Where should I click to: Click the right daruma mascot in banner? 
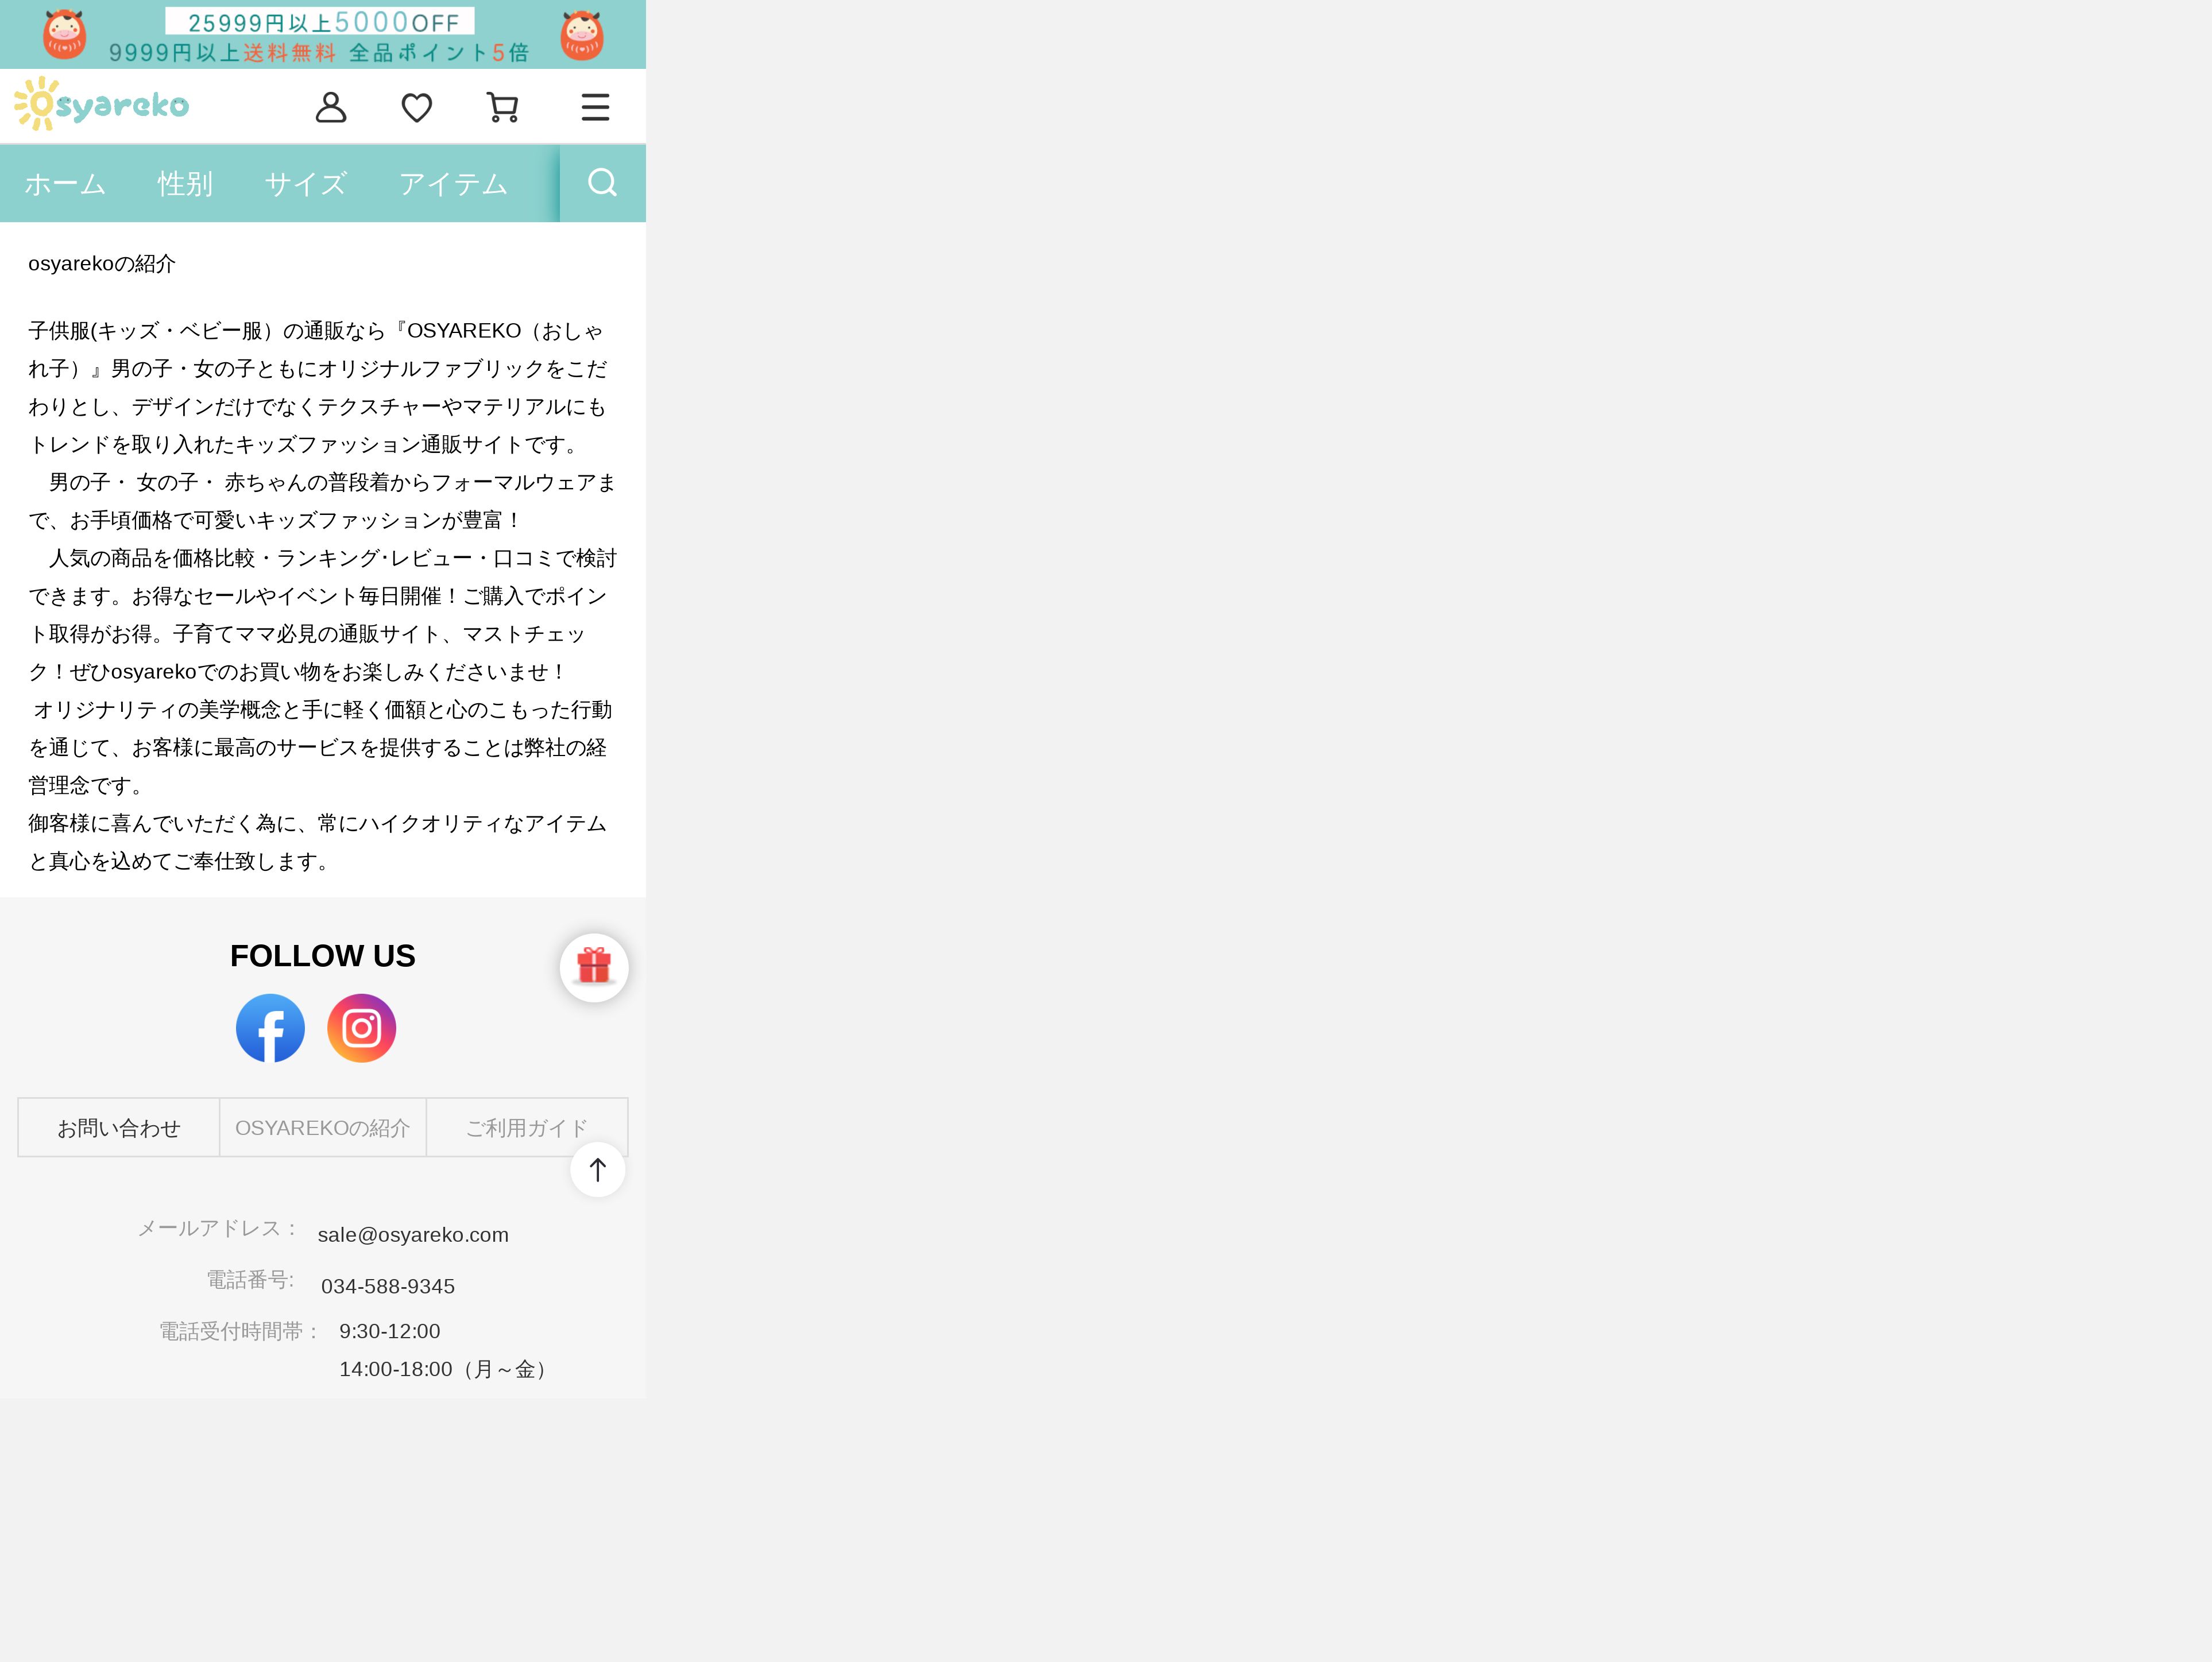(x=582, y=35)
